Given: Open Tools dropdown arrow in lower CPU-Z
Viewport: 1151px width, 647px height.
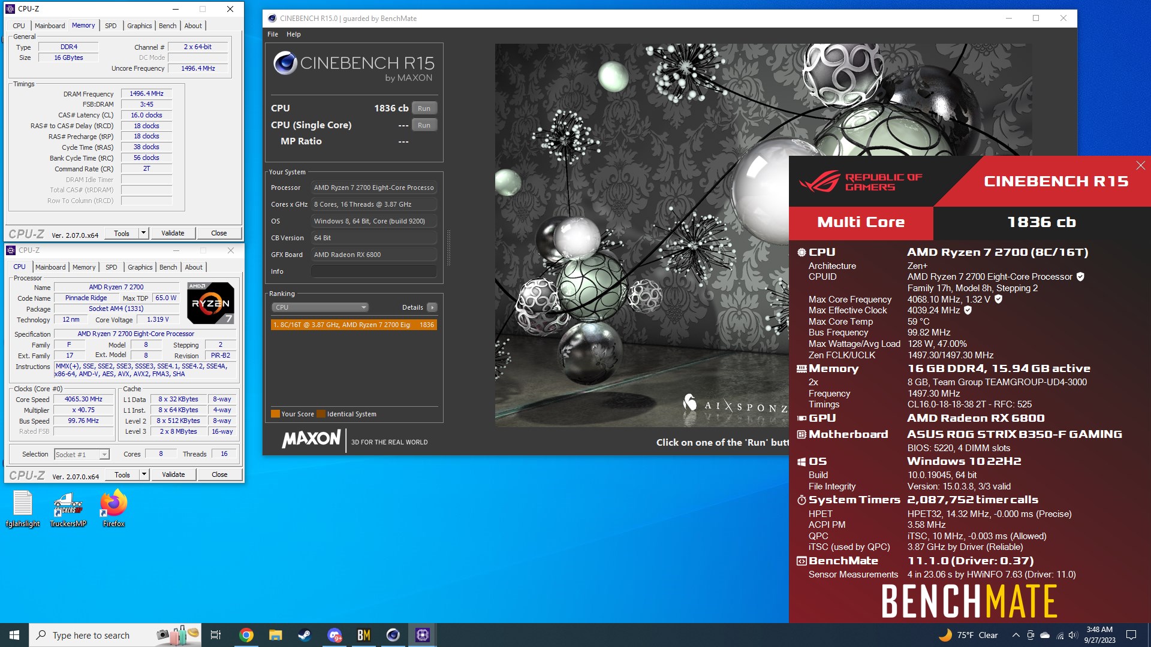Looking at the screenshot, I should pos(144,474).
